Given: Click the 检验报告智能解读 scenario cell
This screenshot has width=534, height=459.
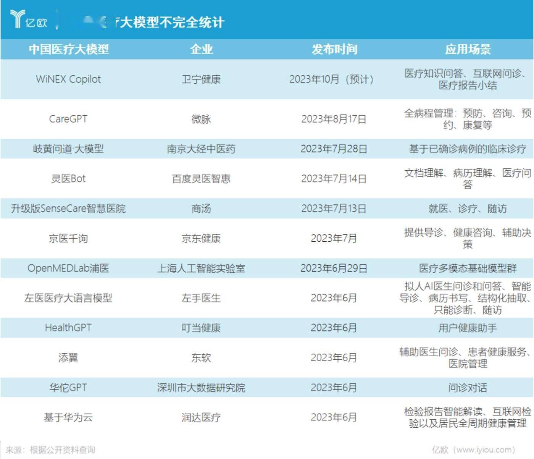Looking at the screenshot, I should pyautogui.click(x=468, y=417).
